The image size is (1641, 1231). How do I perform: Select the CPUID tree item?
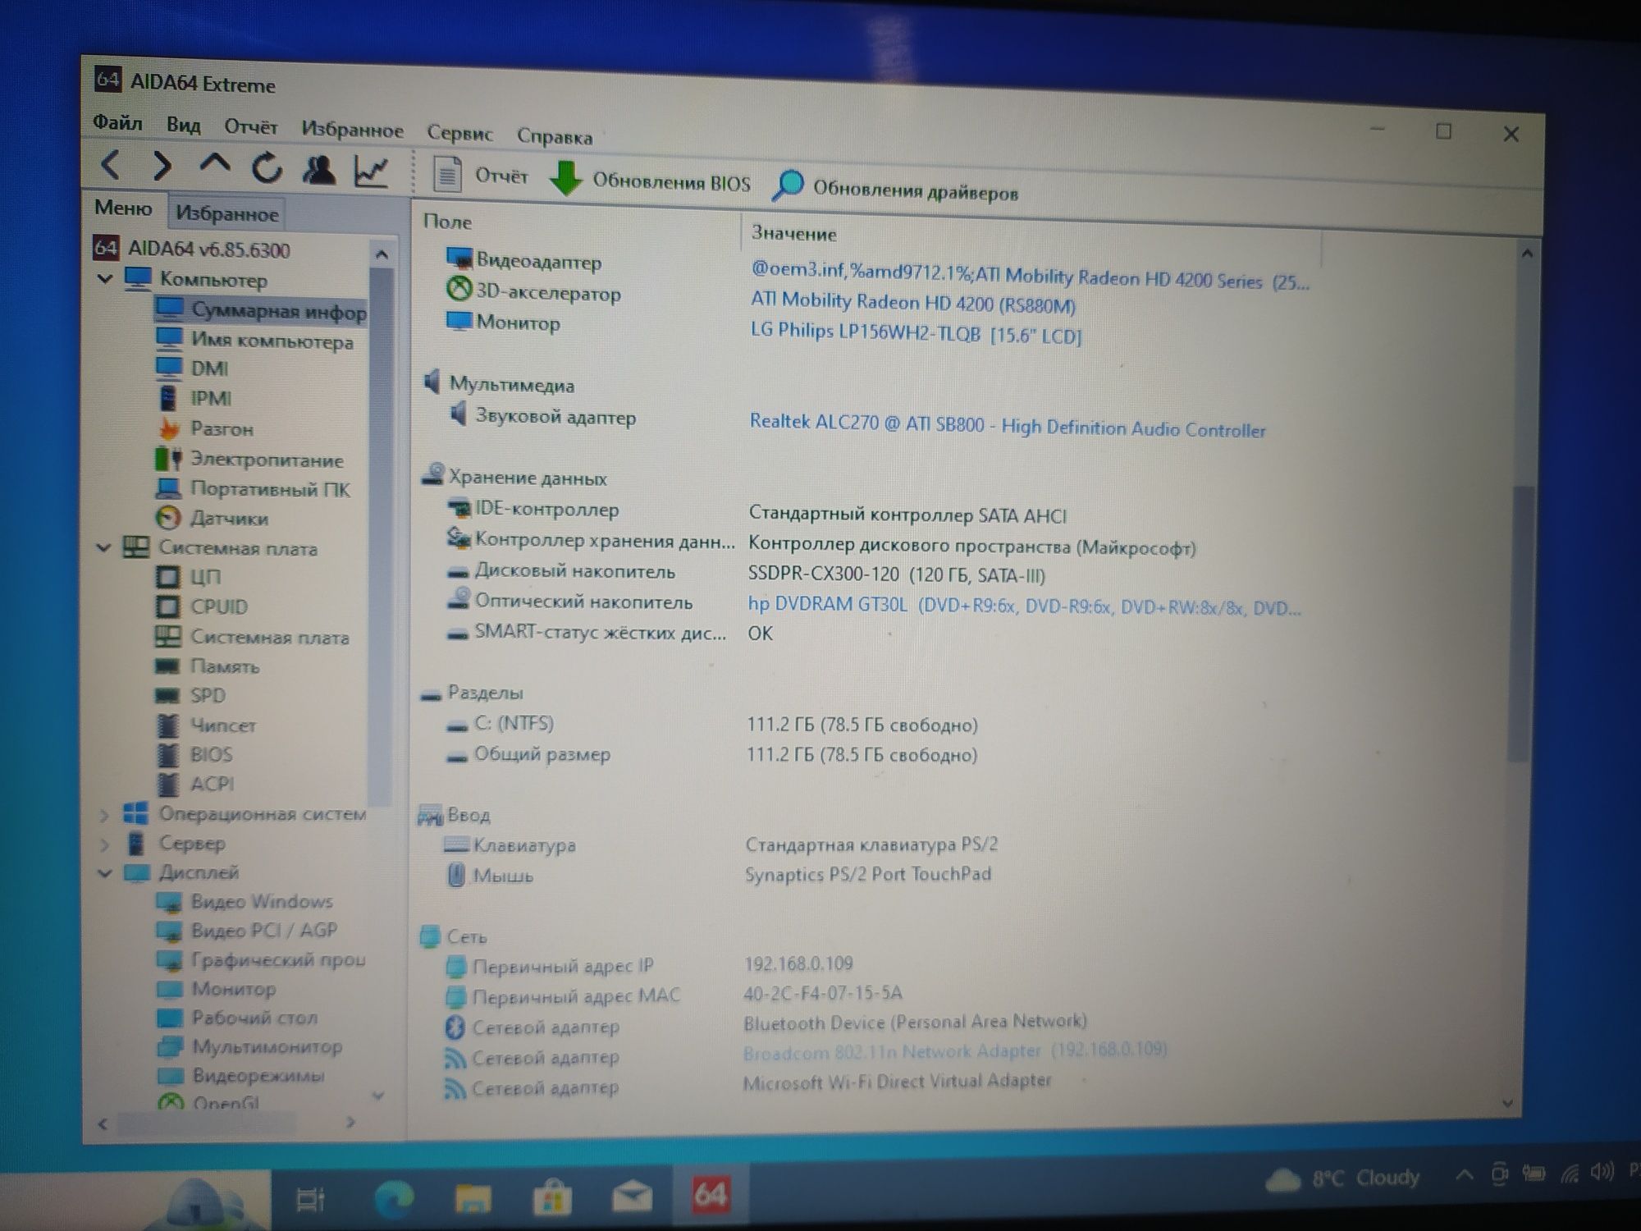(201, 606)
